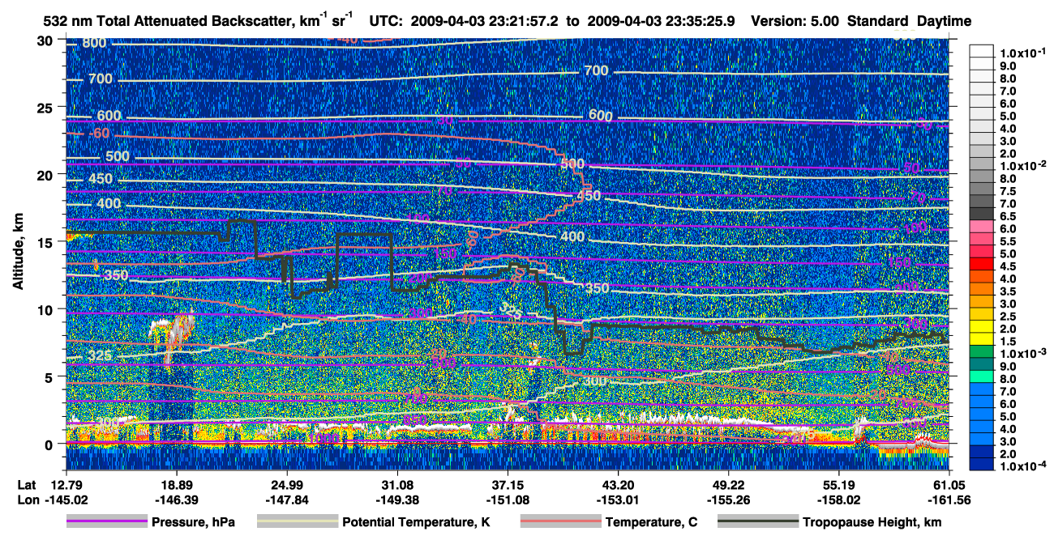Viewport: 1054px width, 540px height.
Task: Click latitude value 31.08
Action: point(397,484)
